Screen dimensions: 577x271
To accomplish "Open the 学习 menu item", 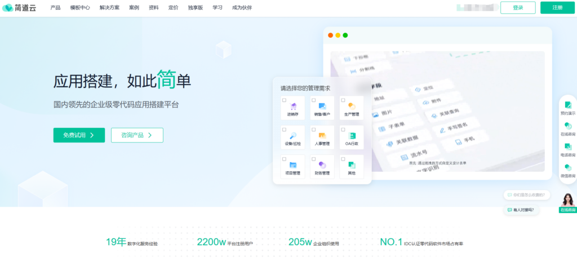I will pos(218,8).
